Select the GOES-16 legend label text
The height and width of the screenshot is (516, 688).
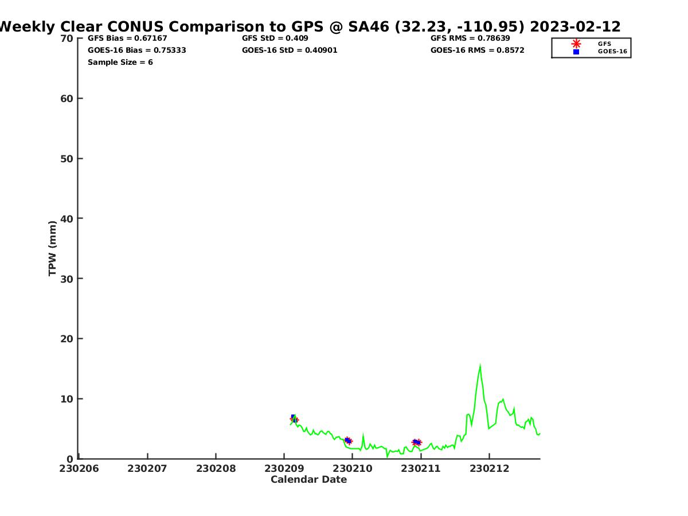[612, 52]
